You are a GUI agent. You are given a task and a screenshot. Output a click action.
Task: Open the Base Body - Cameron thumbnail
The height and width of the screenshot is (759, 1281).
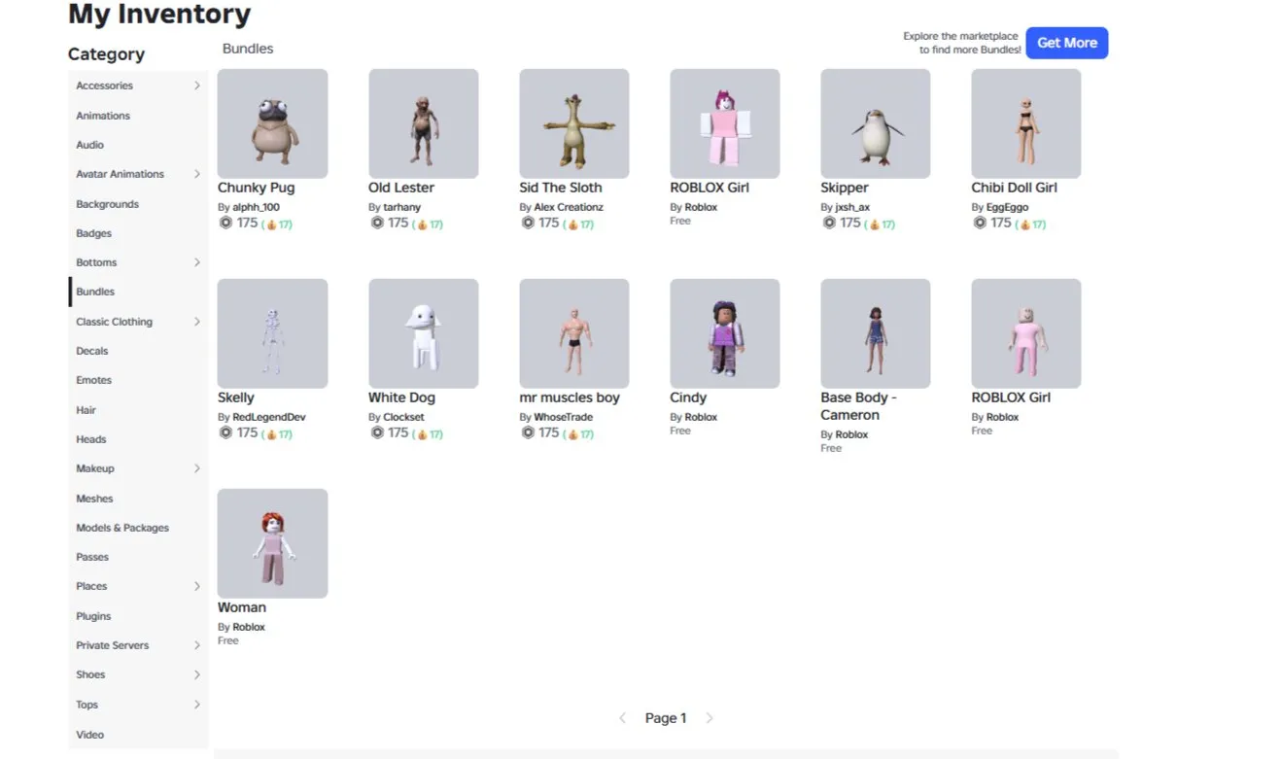[x=875, y=333]
